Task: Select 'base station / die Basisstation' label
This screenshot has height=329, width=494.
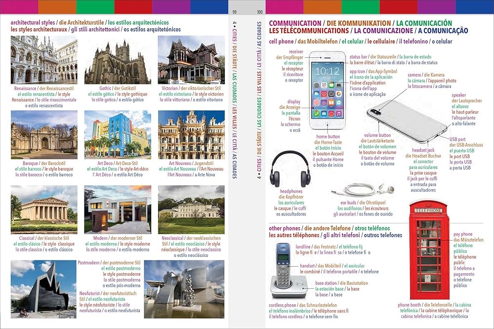Action: tap(341, 284)
